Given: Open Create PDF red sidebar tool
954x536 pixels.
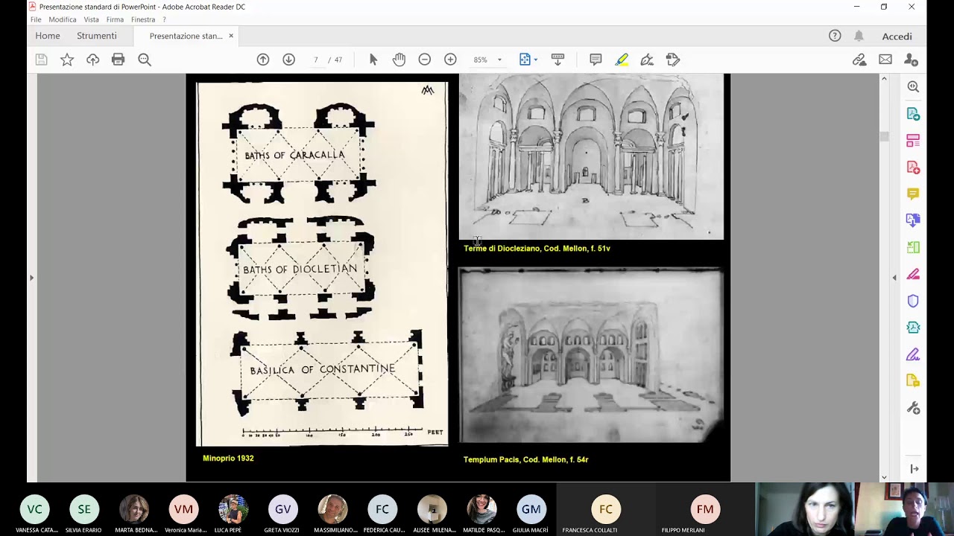Looking at the screenshot, I should tap(913, 167).
